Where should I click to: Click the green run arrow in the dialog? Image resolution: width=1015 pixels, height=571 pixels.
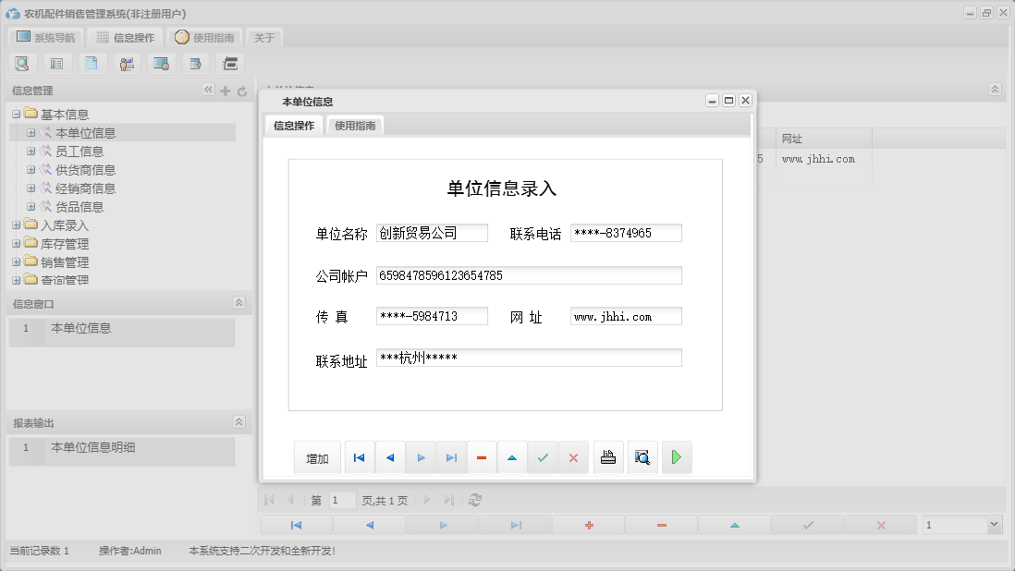676,456
